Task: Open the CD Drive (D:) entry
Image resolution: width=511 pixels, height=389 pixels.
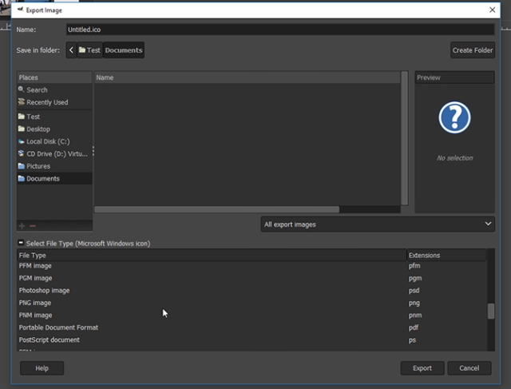Action: tap(56, 153)
